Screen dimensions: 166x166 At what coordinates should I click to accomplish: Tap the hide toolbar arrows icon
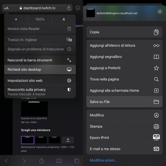[69, 60]
